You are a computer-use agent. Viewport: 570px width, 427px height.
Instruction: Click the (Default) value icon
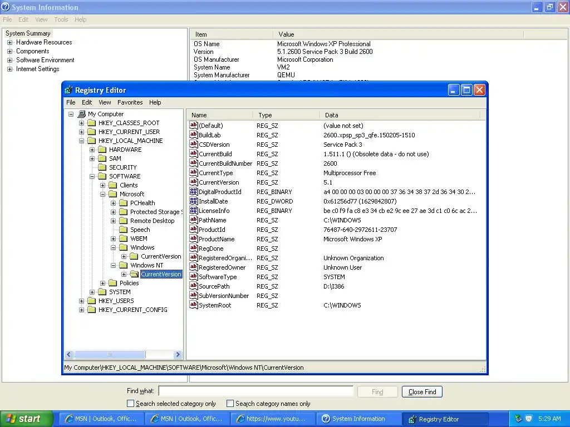(193, 125)
